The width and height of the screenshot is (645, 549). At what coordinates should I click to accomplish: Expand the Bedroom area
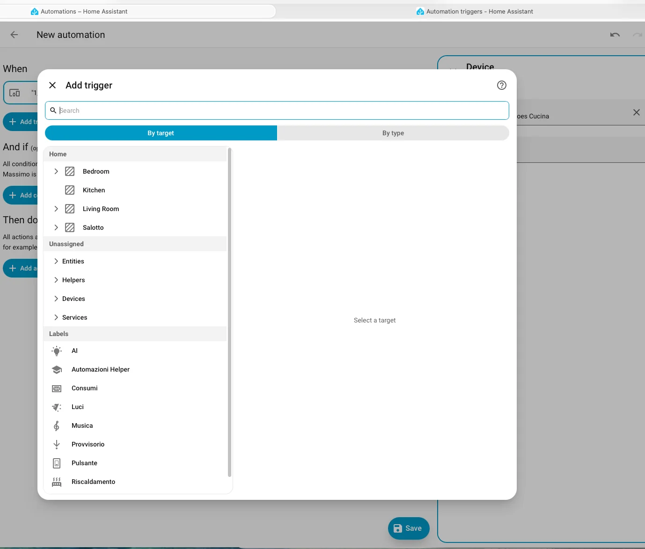point(56,171)
